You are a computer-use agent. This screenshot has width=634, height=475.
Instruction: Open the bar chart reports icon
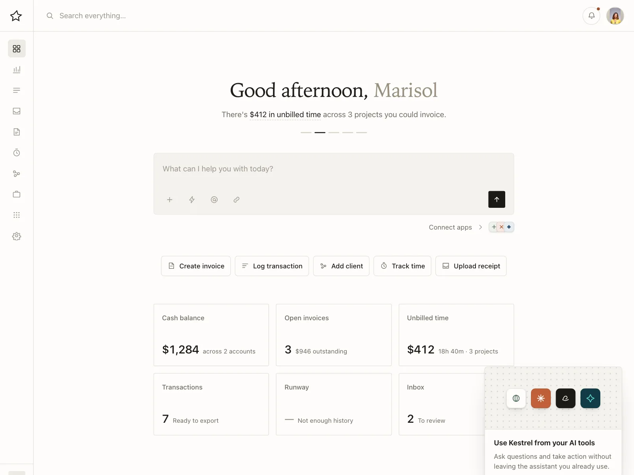click(x=17, y=70)
